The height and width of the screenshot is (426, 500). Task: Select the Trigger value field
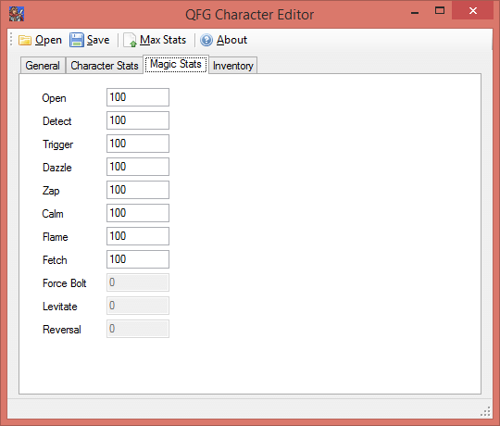click(x=138, y=144)
